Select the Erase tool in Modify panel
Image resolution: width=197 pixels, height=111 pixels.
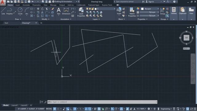53,9
